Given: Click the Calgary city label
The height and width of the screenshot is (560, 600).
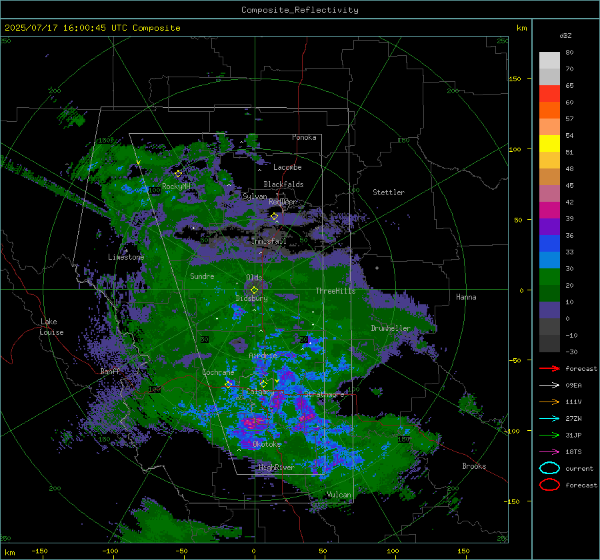Looking at the screenshot, I should pos(260,392).
